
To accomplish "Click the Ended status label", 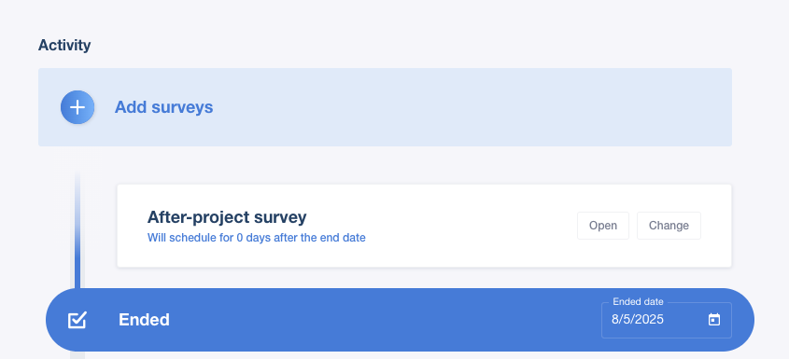I will coord(144,320).
